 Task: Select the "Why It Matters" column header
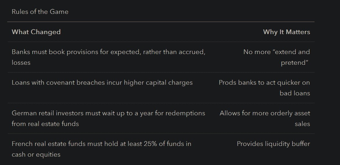286,32
